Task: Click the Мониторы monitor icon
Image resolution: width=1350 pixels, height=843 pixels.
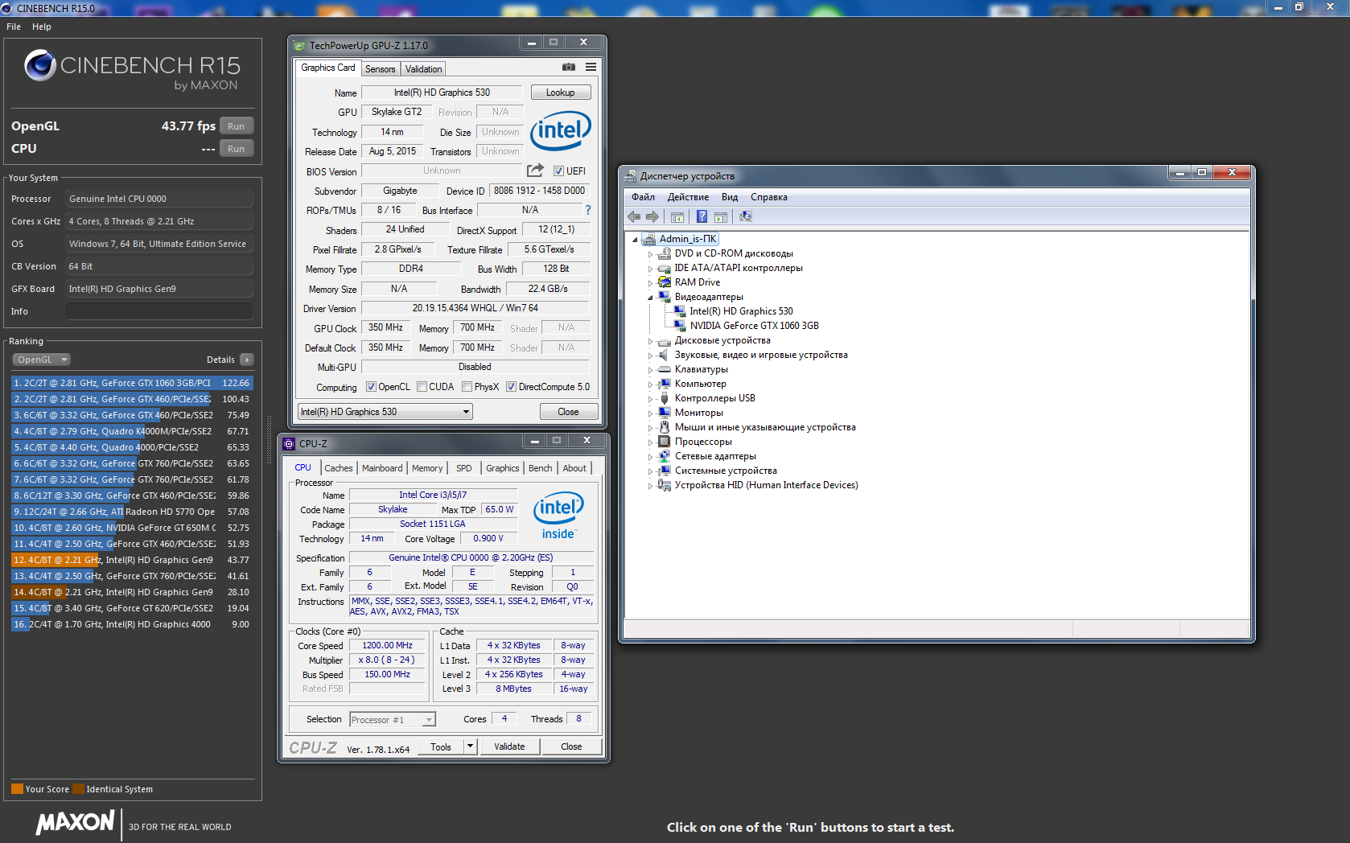Action: coord(665,413)
